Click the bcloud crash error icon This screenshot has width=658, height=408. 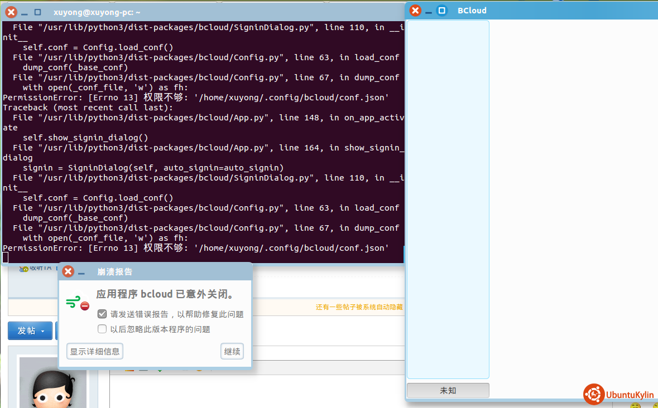click(x=78, y=303)
